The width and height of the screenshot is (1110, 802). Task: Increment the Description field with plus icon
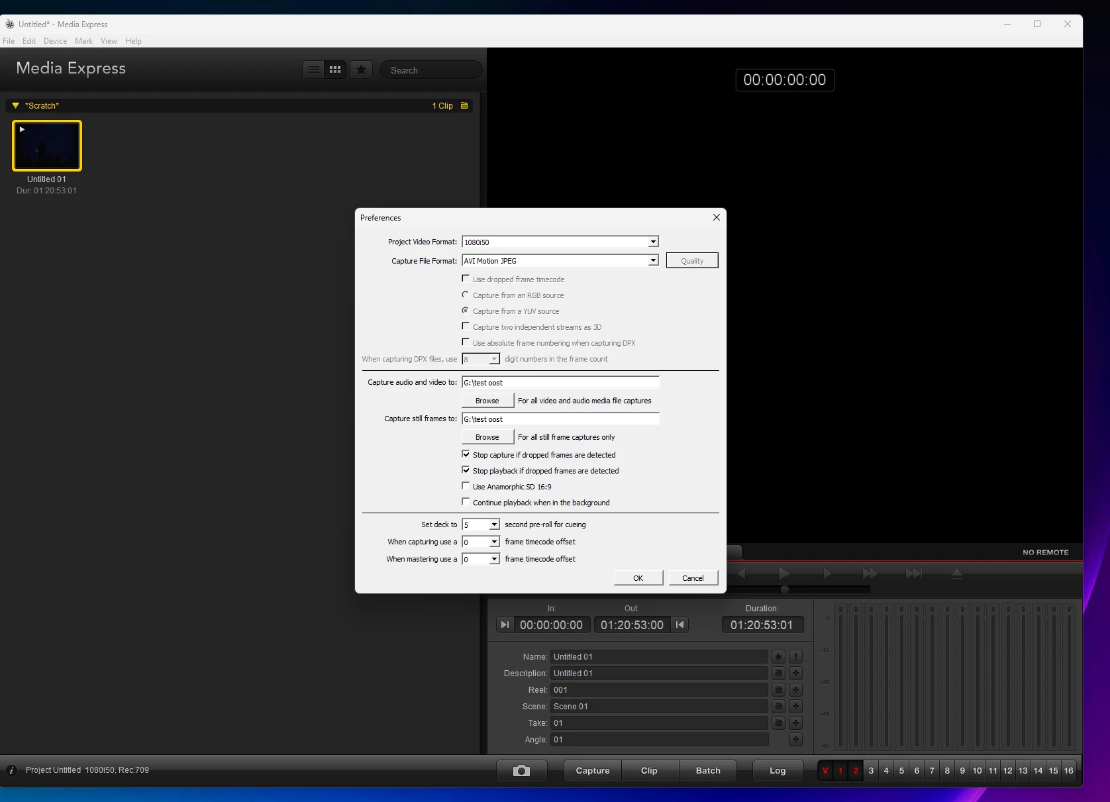795,673
